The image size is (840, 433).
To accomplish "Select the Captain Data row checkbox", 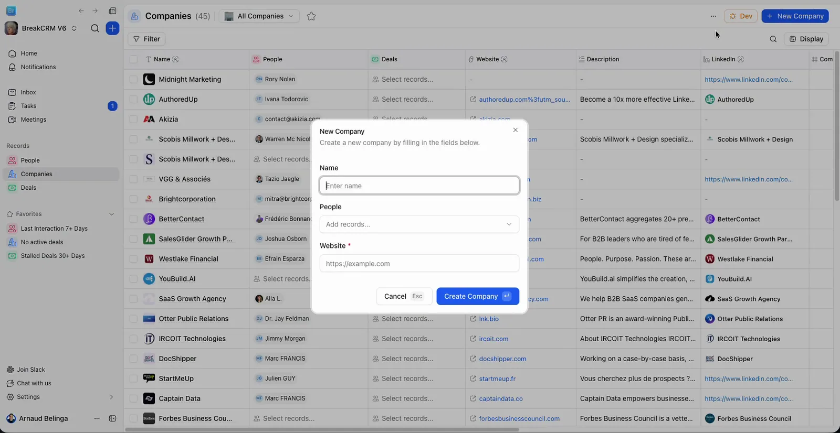I will click(x=133, y=398).
